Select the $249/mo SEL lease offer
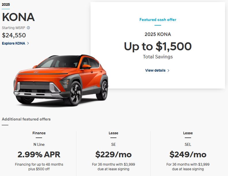The image size is (228, 176). (x=188, y=154)
